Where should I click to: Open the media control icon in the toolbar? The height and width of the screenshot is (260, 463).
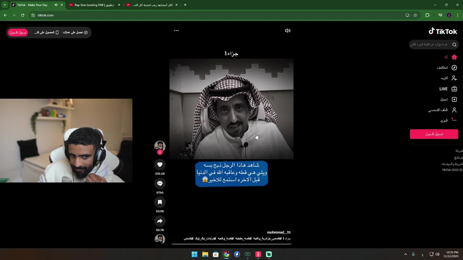coord(440,15)
